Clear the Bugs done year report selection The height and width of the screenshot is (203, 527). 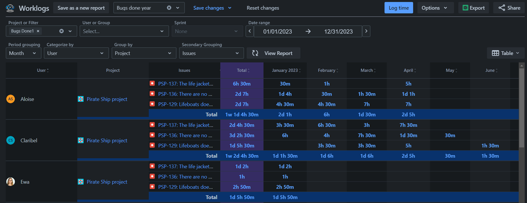point(169,8)
